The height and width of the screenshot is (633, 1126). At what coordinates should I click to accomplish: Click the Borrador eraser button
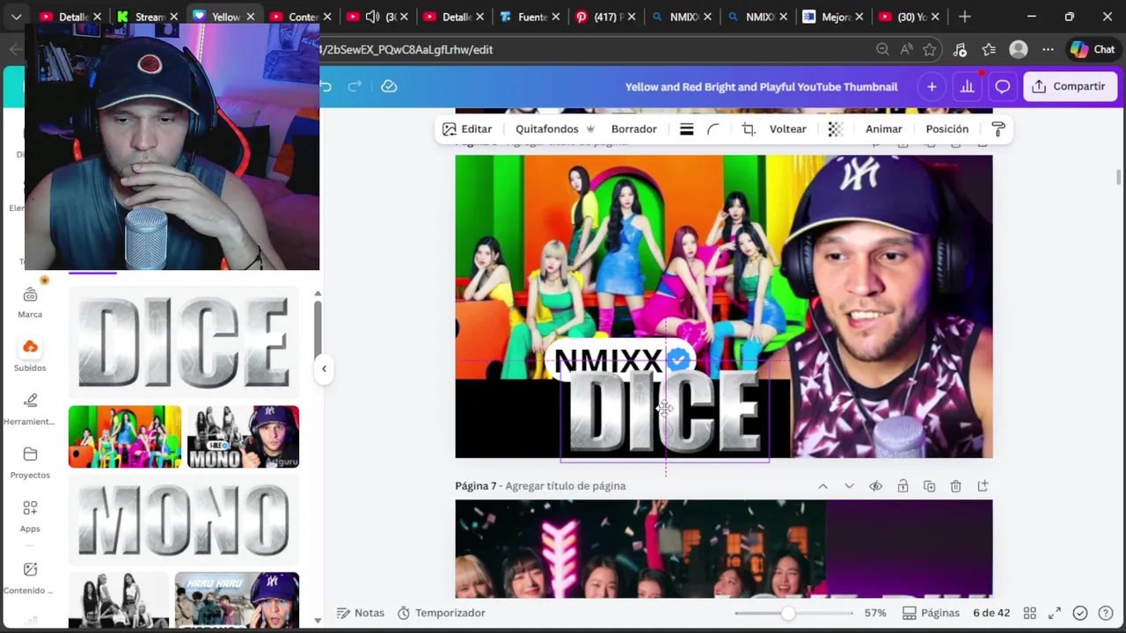(x=634, y=129)
